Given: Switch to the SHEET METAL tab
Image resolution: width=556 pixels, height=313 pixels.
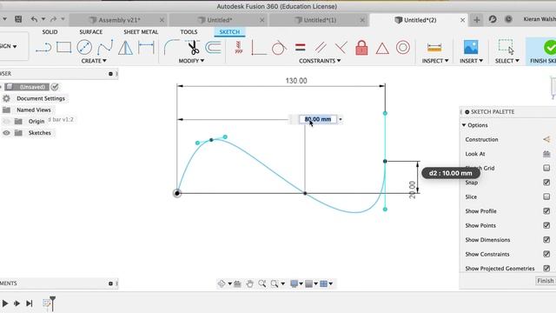Looking at the screenshot, I should pyautogui.click(x=141, y=32).
